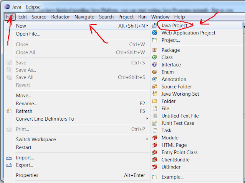245x183 pixels.
Task: Open the Project menu in menu bar
Action: (126, 17)
